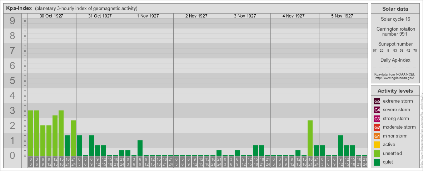Screen dimensions: 423x171
Task: Select the 5 Nov 1927 date header
Action: [x=342, y=16]
